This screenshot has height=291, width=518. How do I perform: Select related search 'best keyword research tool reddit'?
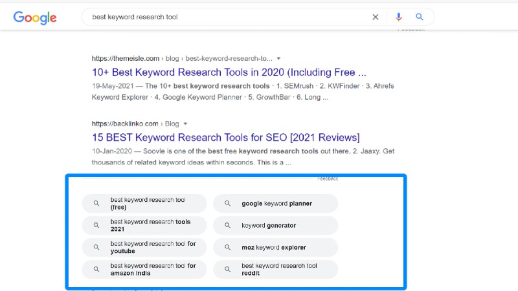pos(276,270)
